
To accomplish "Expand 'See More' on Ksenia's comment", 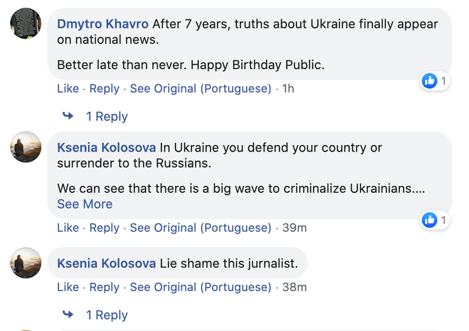I will point(85,204).
